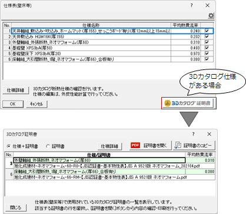Viewport: 246px width, 214px height.
Task: Toggle checkbox for row 2 天井敷込み HGW16K
Action: click(x=207, y=36)
